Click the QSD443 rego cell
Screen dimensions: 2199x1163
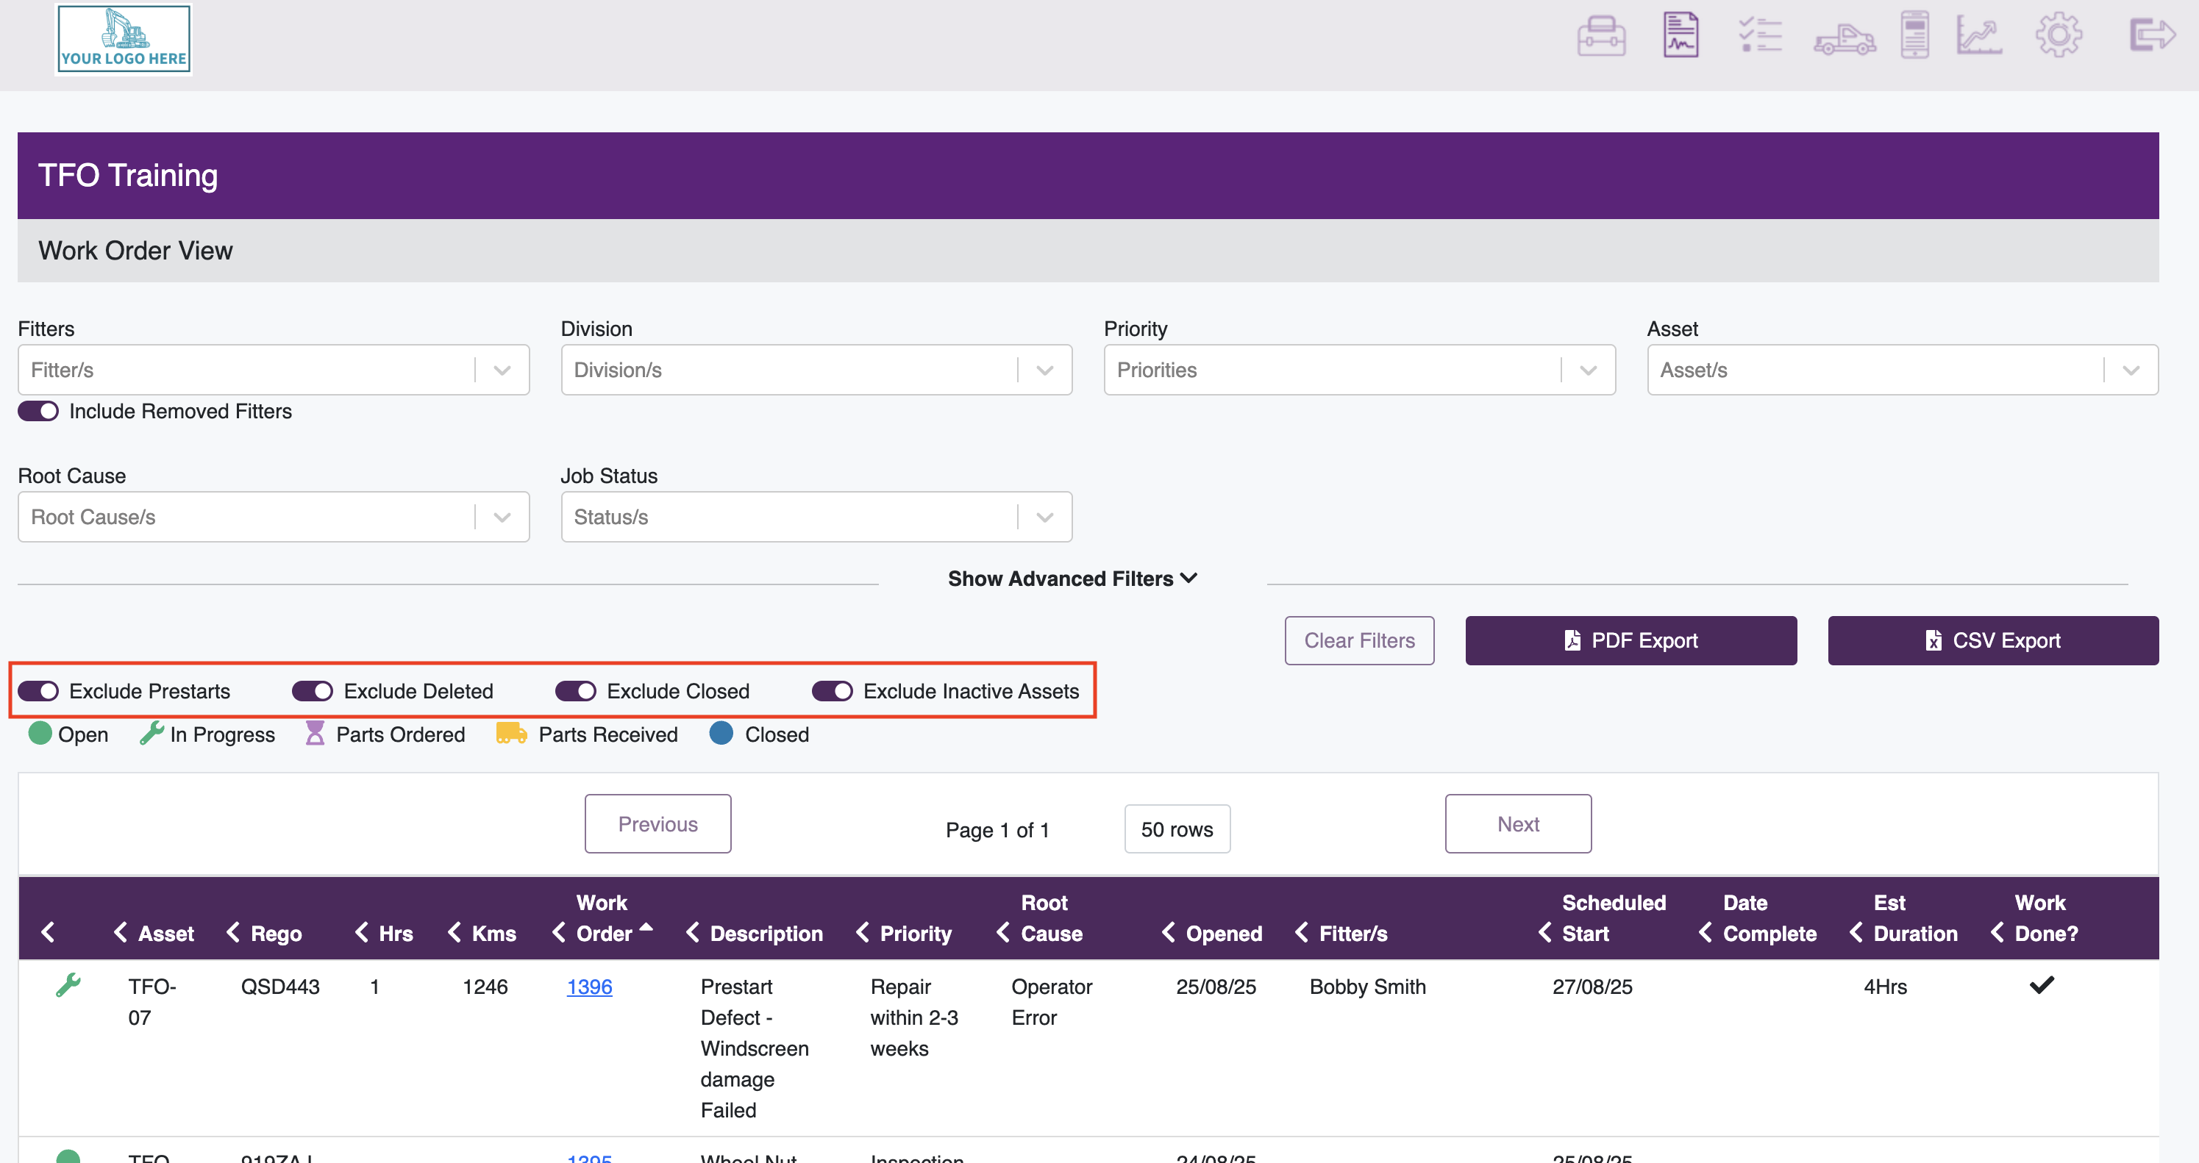point(280,987)
